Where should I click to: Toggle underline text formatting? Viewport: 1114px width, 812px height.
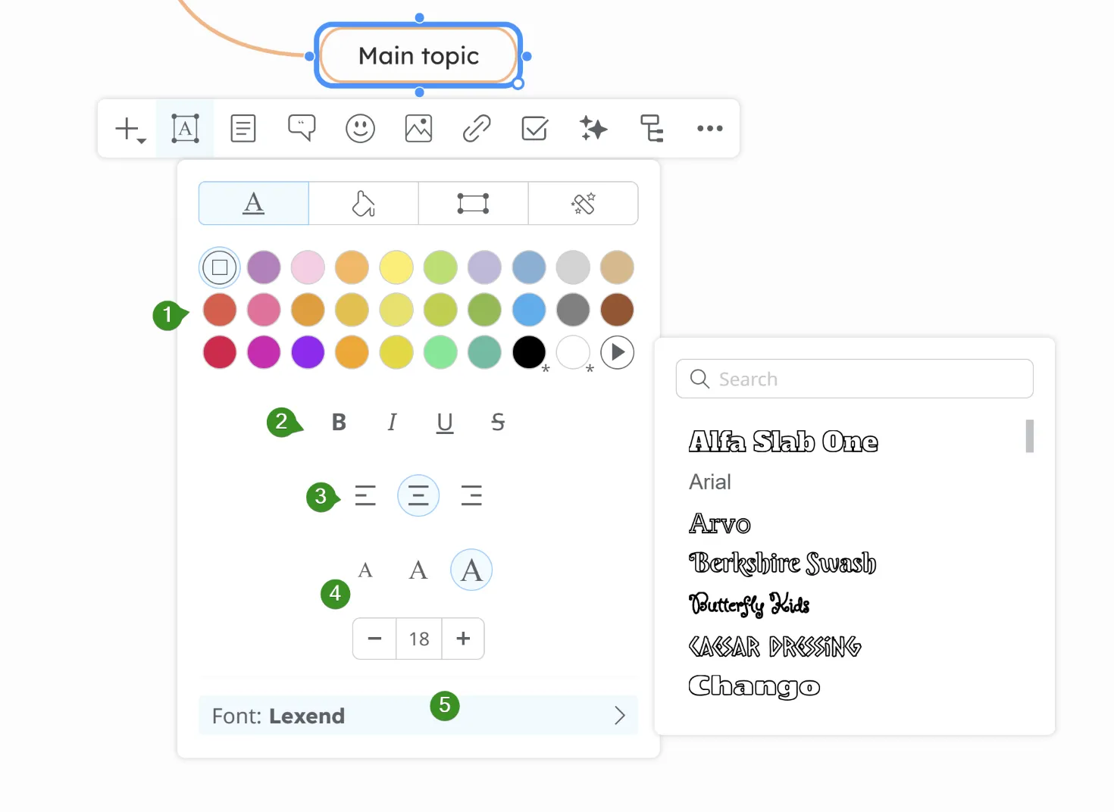point(445,422)
